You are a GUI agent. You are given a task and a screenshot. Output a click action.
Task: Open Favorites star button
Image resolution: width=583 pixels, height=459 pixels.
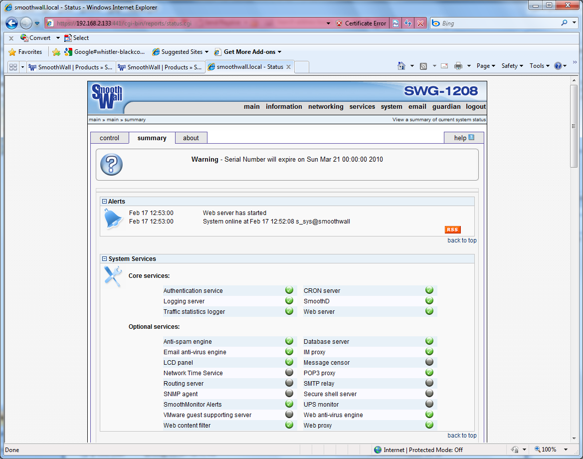point(25,52)
